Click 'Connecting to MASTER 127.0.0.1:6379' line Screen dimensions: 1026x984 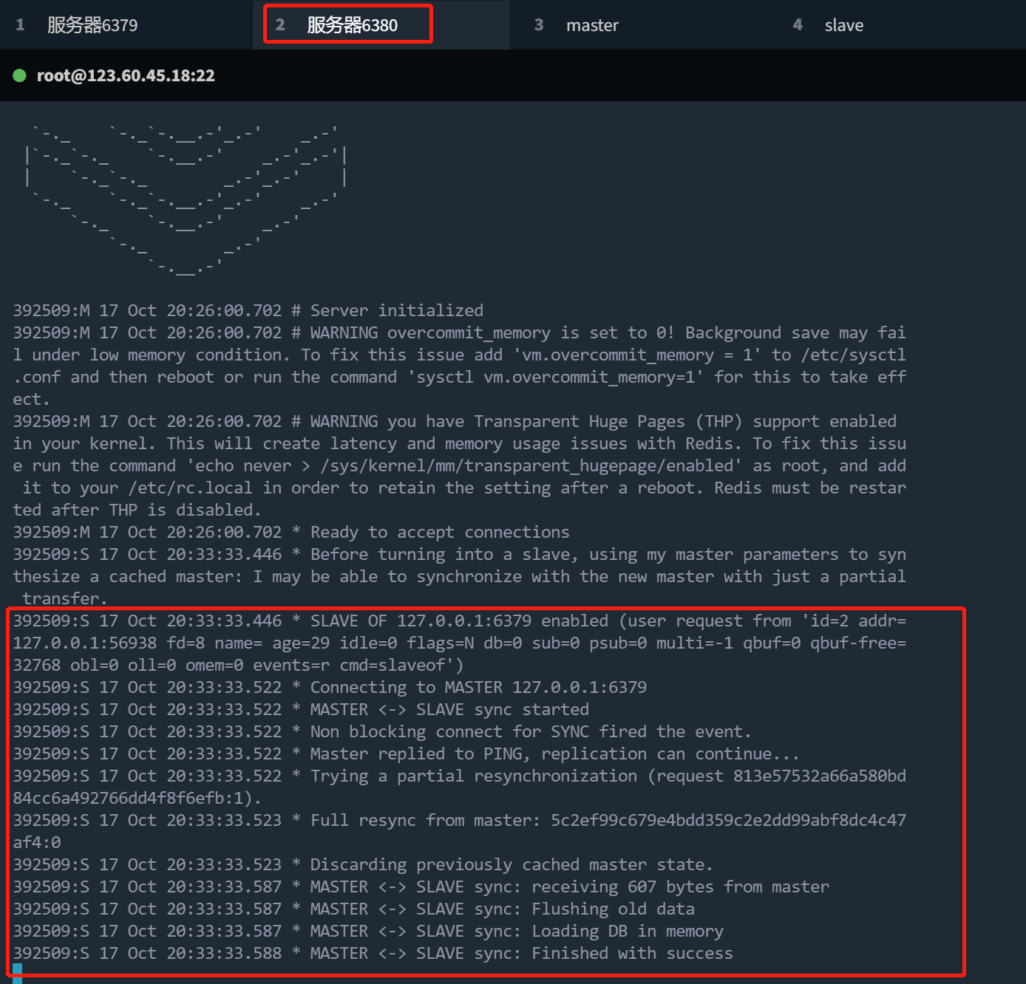pos(478,687)
